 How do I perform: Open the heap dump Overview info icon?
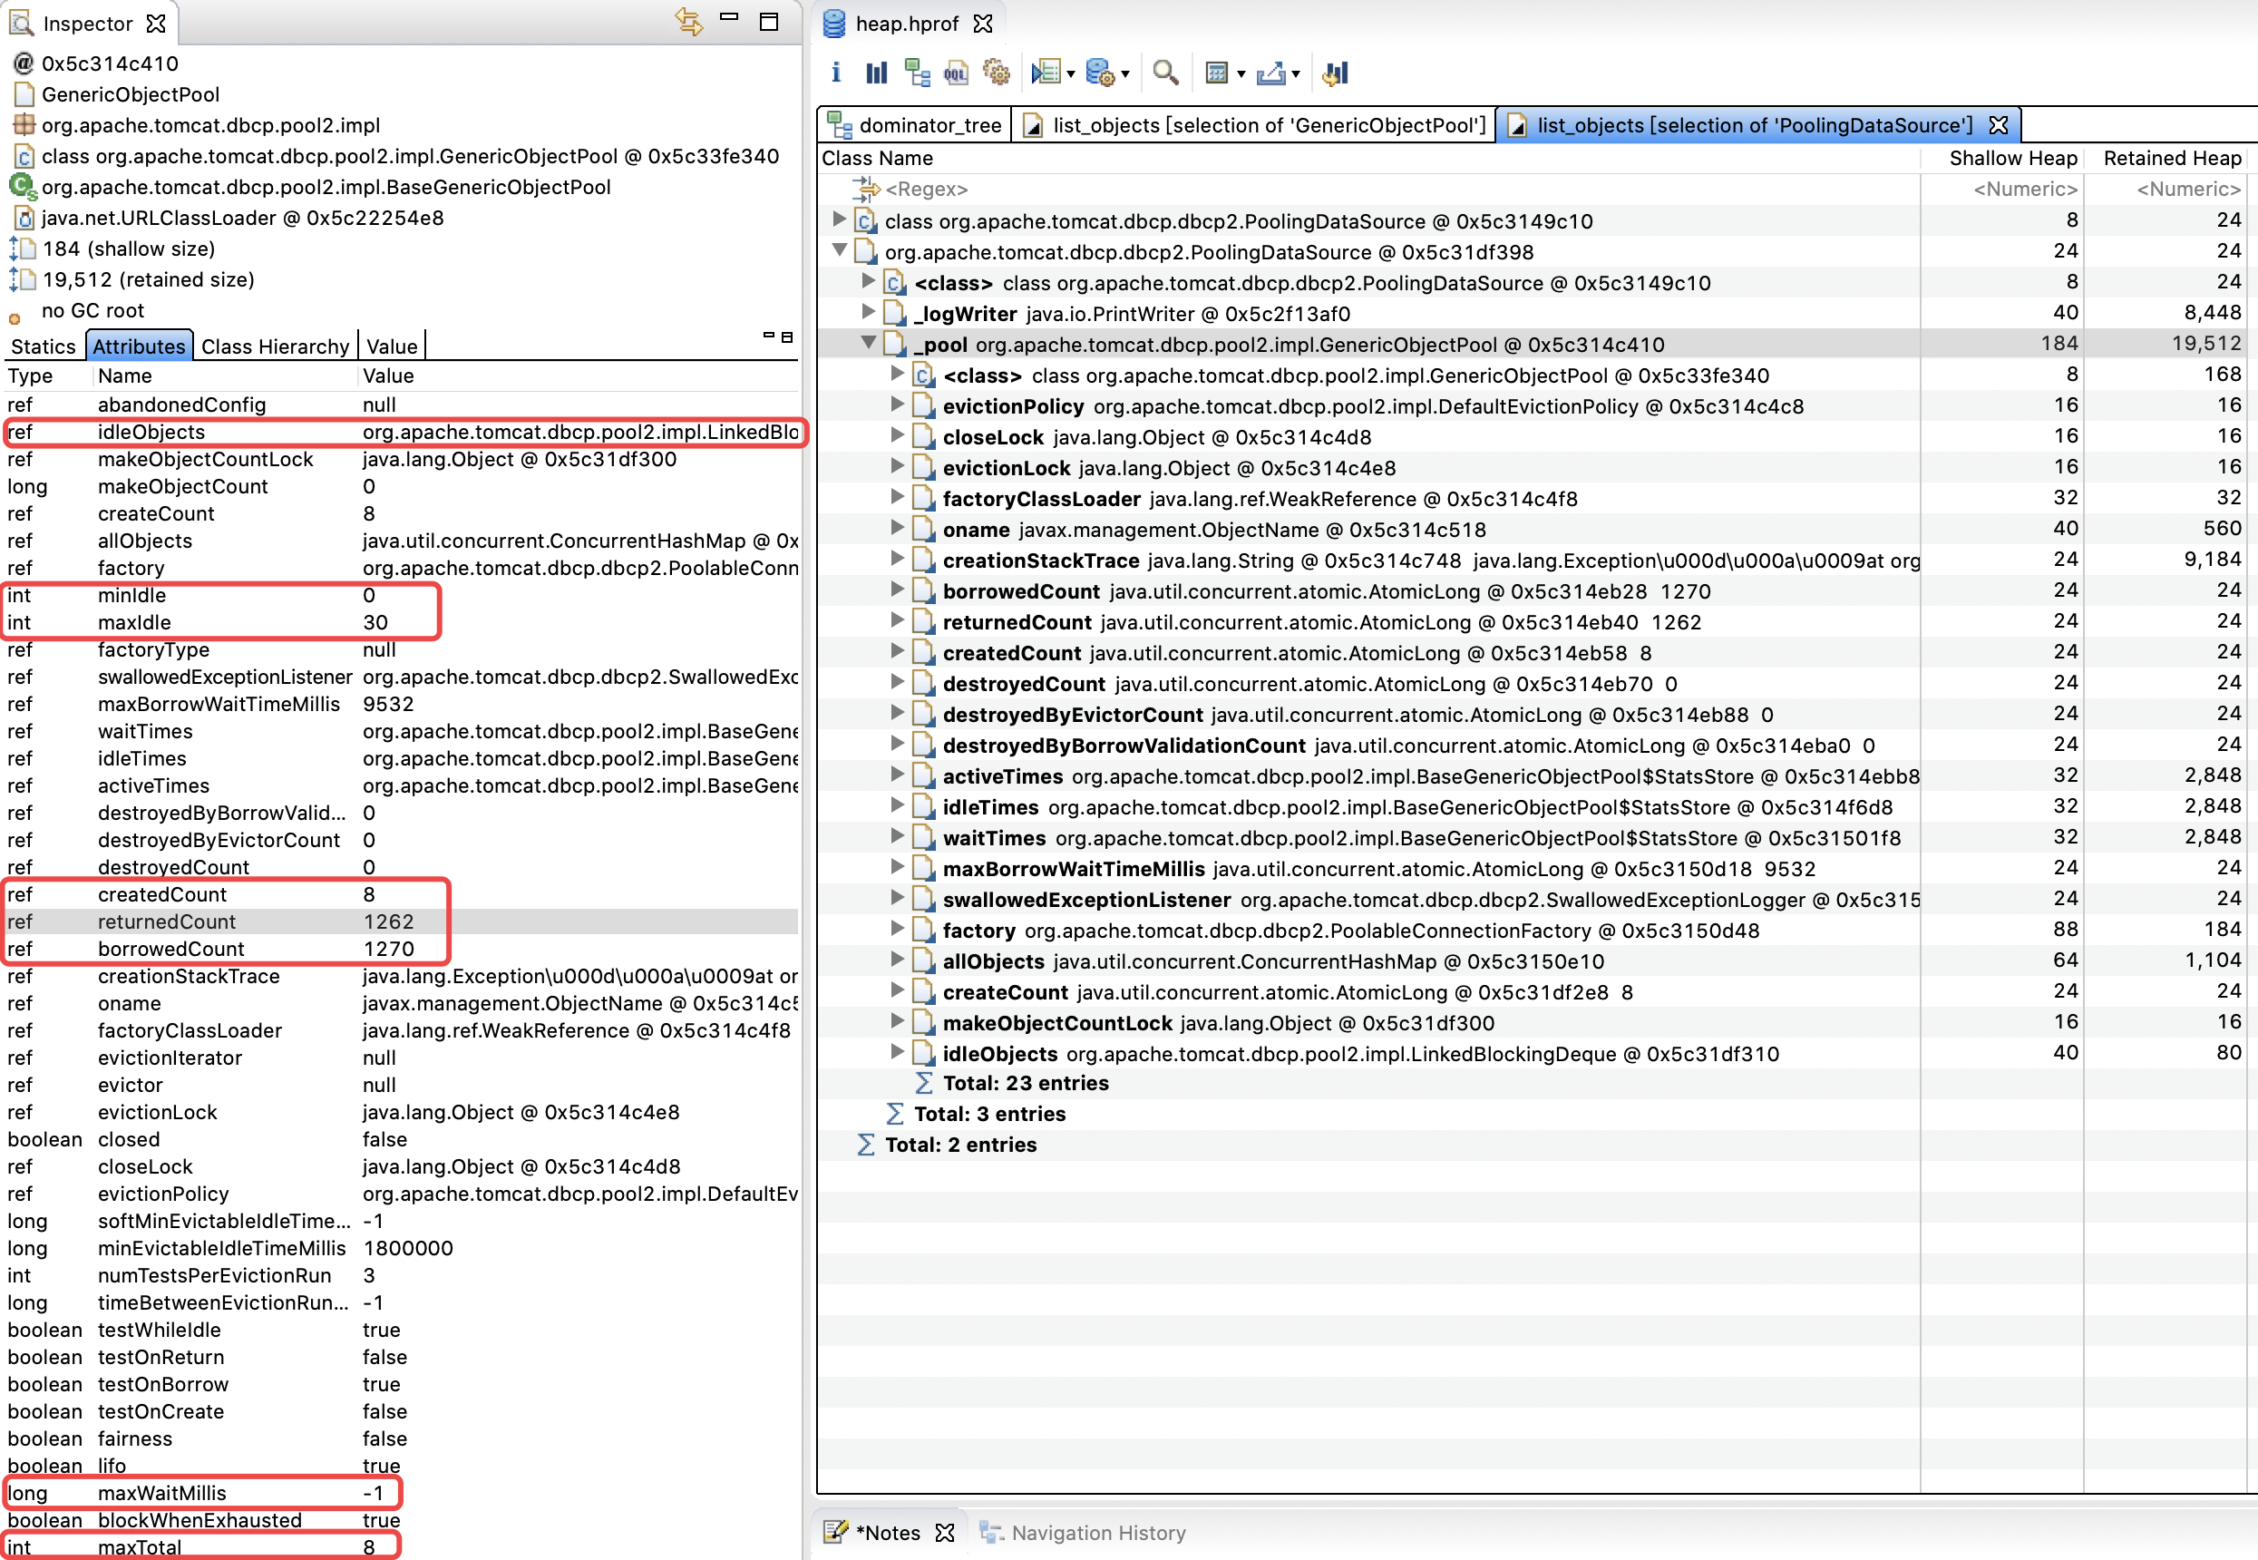point(835,73)
